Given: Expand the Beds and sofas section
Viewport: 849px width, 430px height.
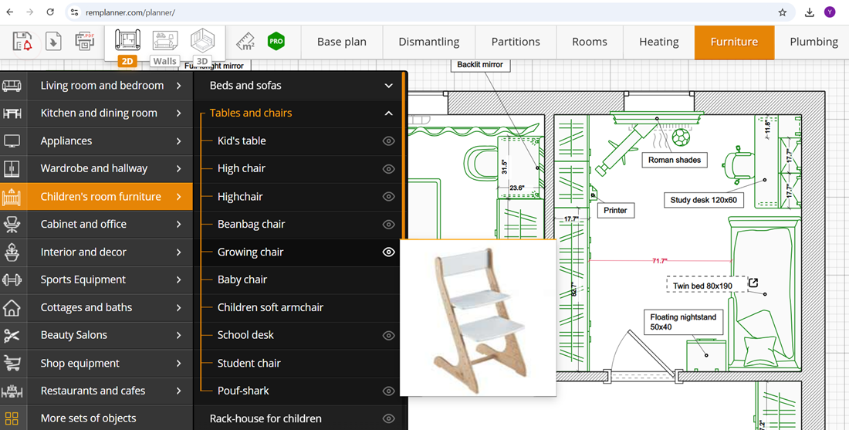Looking at the screenshot, I should pyautogui.click(x=388, y=86).
